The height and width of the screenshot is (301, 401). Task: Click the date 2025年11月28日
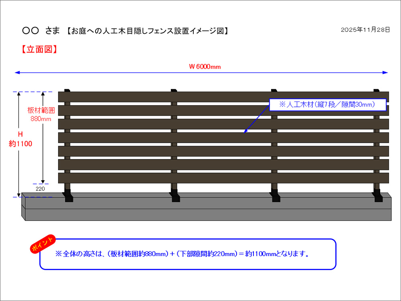pyautogui.click(x=365, y=30)
